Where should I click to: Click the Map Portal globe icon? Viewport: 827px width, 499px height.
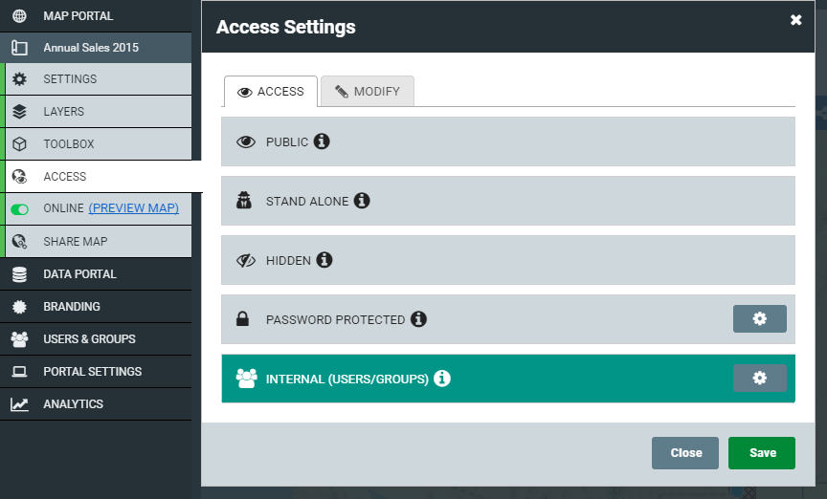pyautogui.click(x=19, y=16)
